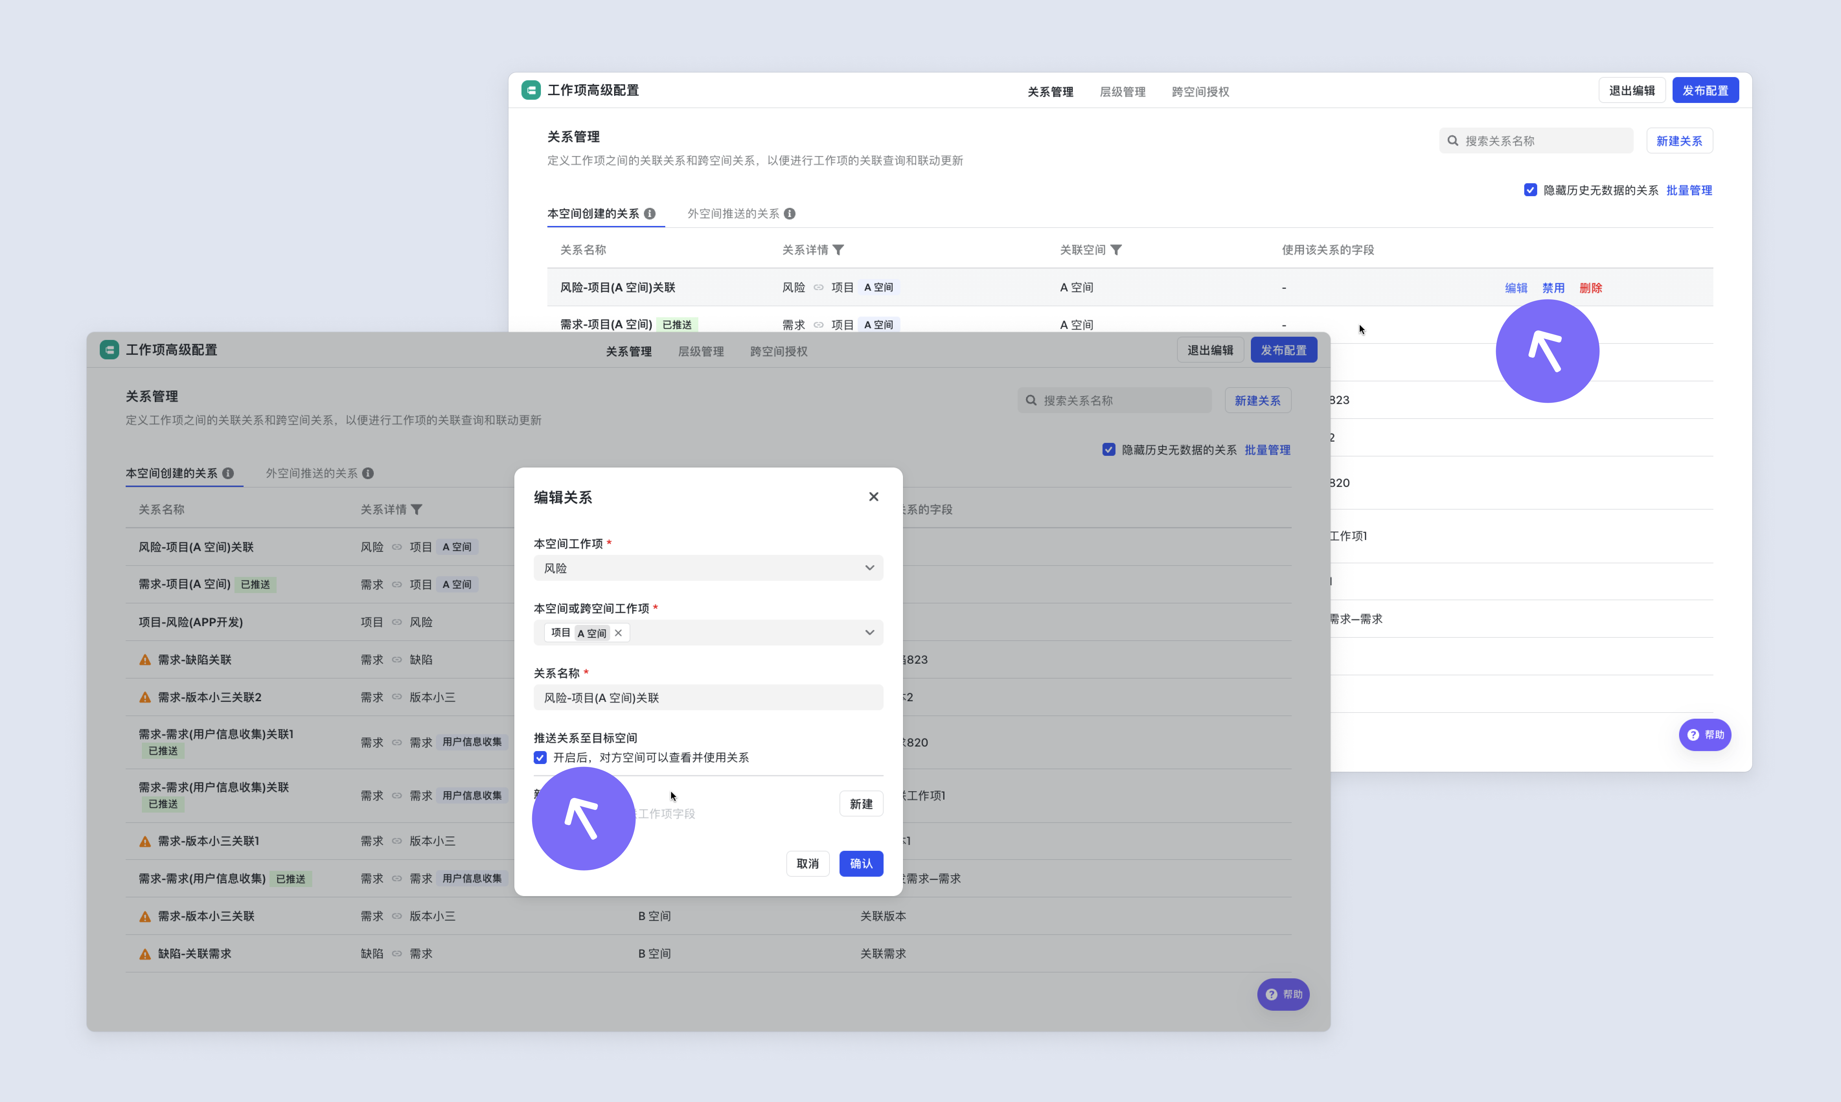
Task: Confirm the dialog with 确认
Action: 861,864
